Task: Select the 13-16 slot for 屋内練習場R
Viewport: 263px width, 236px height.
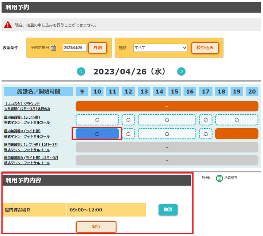Action: pos(167,134)
